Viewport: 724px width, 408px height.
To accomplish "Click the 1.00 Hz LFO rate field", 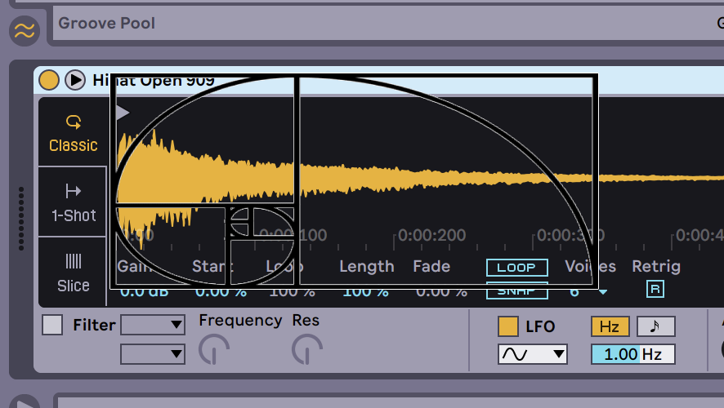I will pyautogui.click(x=633, y=354).
